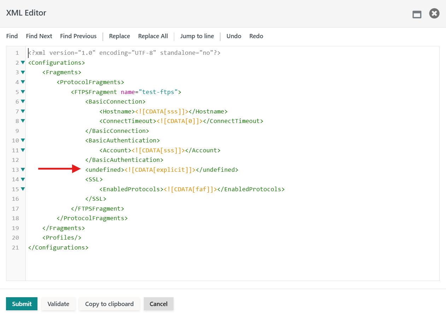Validate the XML content
The height and width of the screenshot is (317, 446).
tap(58, 304)
